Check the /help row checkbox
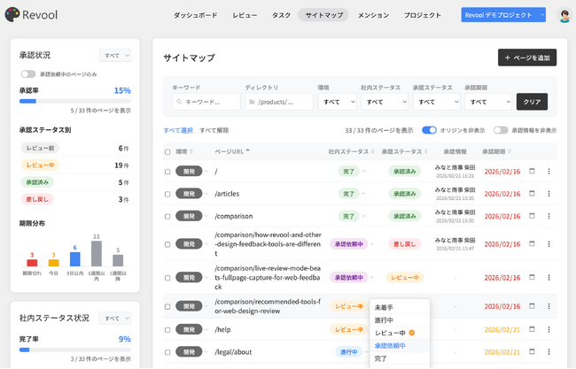576x369 pixels. point(167,330)
